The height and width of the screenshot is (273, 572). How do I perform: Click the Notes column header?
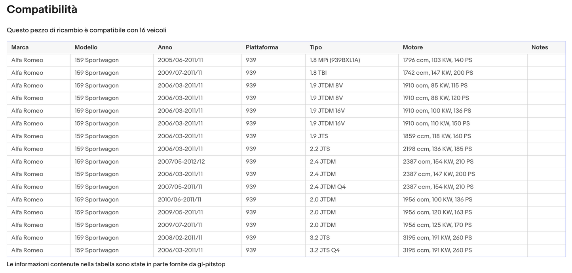pos(540,47)
